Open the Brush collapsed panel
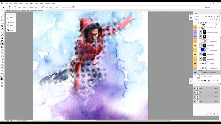The width and height of the screenshot is (221, 124). (x=11, y=30)
